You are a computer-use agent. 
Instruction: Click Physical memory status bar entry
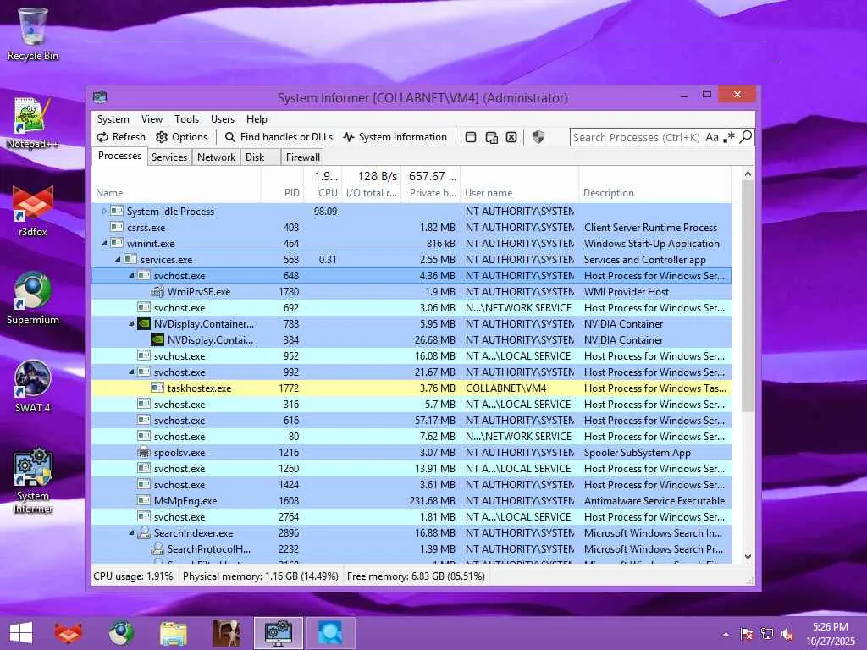[x=261, y=576]
